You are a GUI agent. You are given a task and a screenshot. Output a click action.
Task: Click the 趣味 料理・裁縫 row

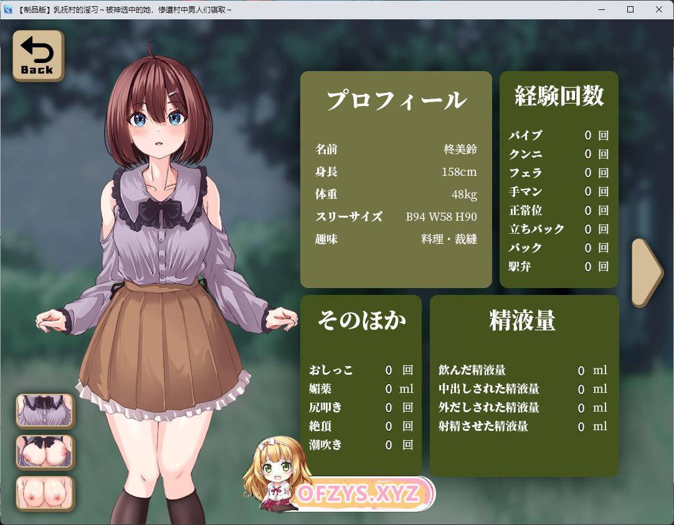click(x=396, y=239)
